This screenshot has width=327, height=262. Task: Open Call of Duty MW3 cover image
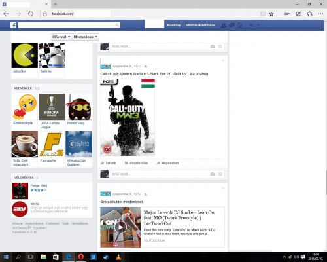(x=128, y=117)
